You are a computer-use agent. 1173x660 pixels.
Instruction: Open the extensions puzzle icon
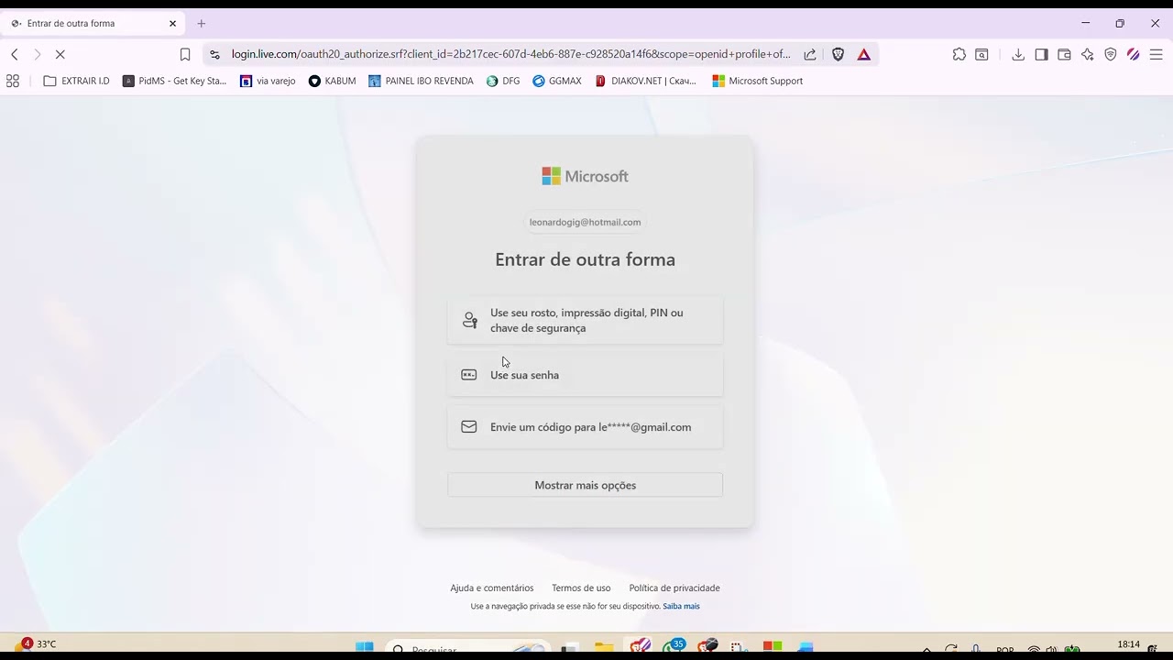959,55
